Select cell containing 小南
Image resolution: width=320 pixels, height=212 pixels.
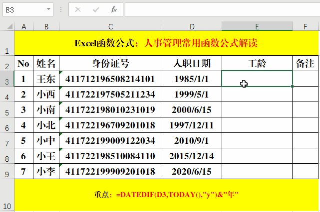coord(46,109)
